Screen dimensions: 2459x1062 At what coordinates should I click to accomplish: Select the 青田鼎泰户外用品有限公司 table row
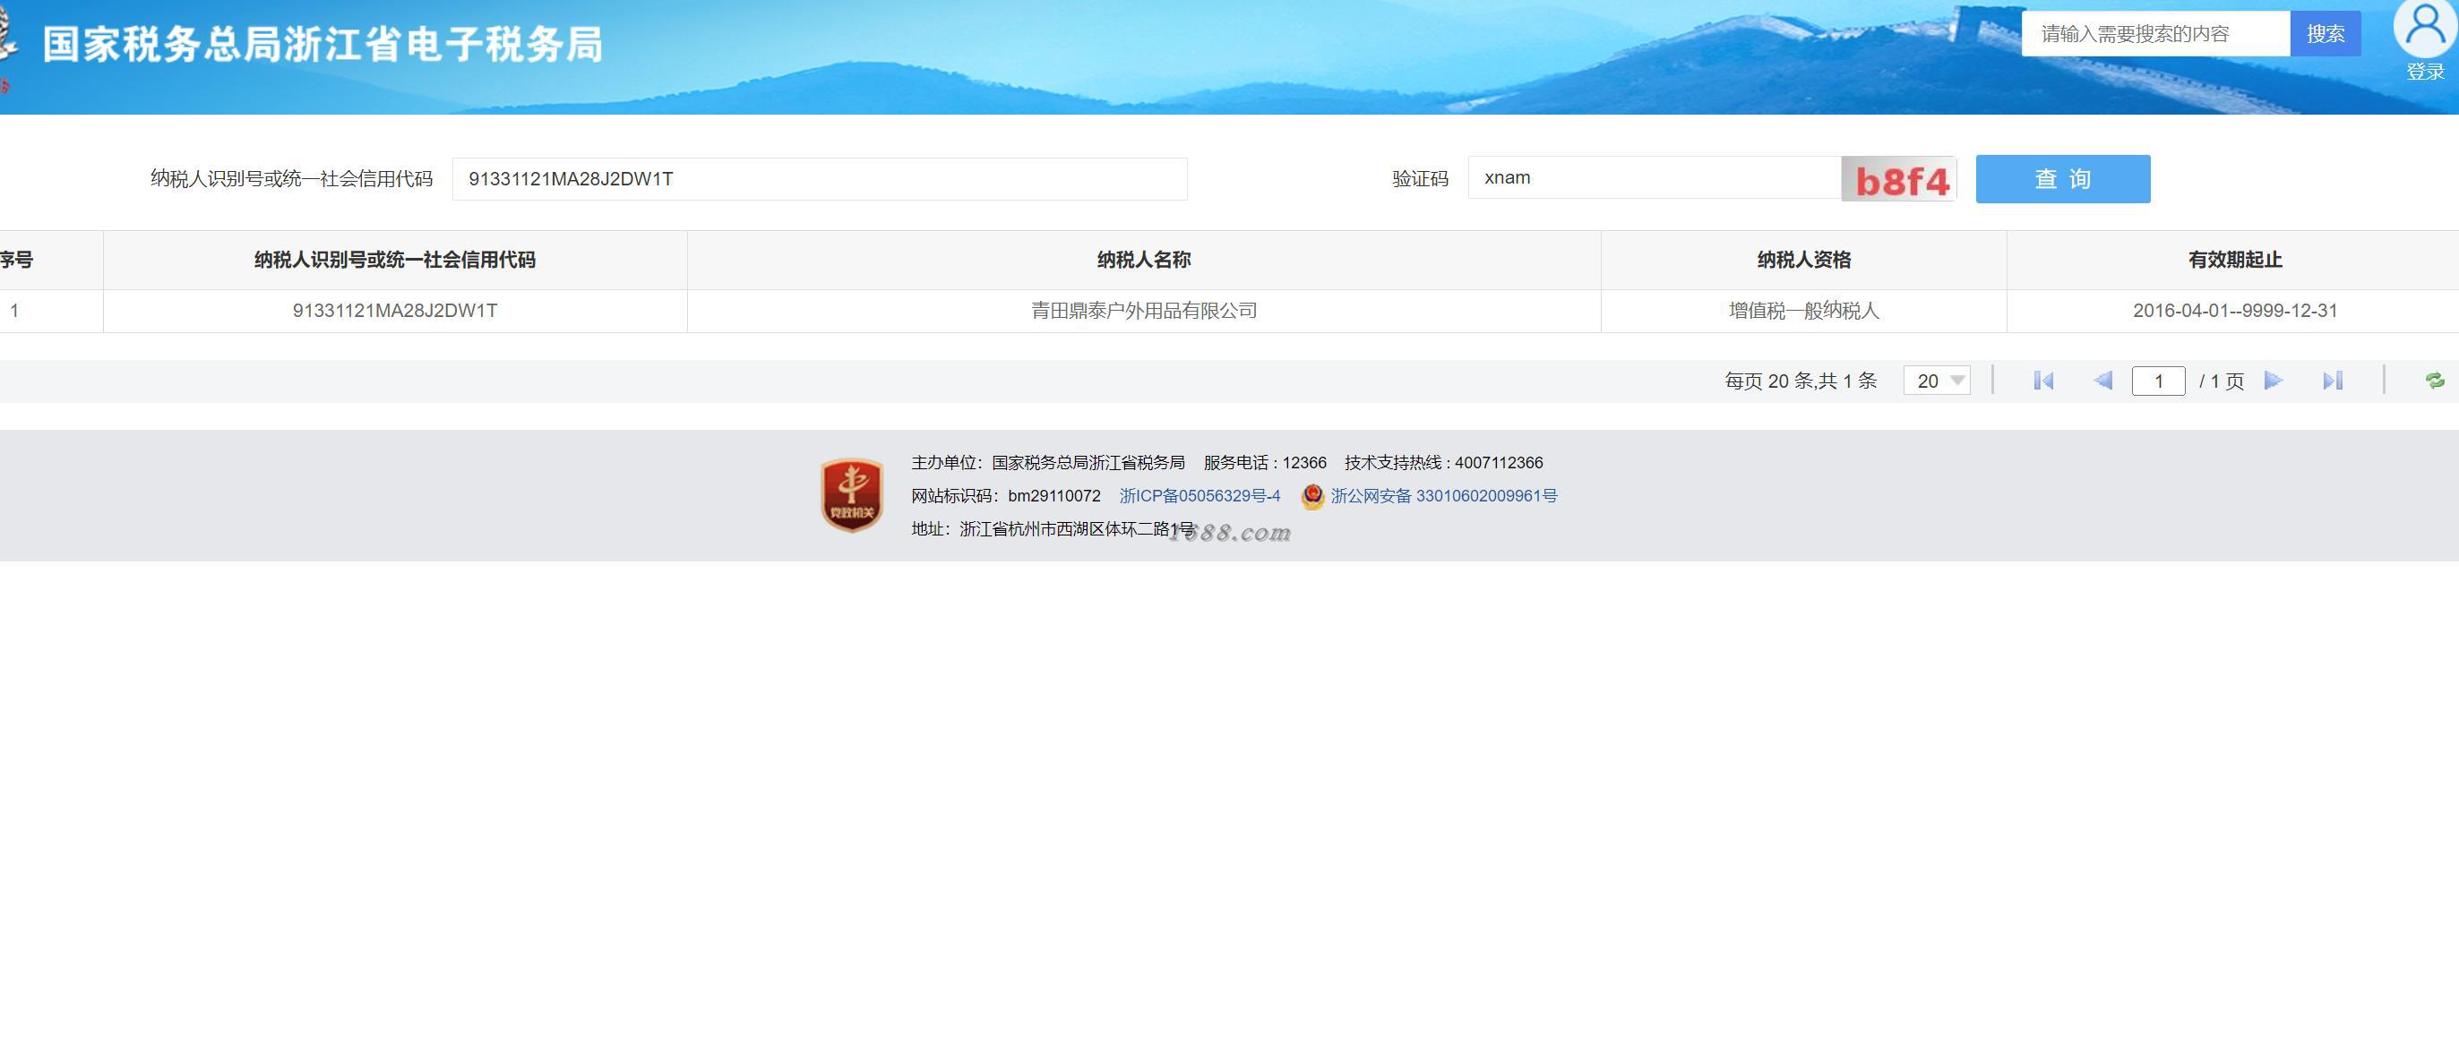point(1143,311)
